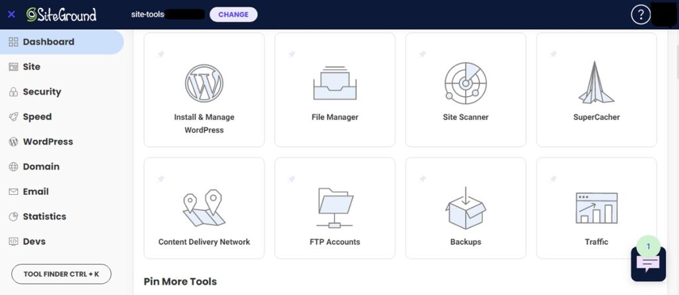Unpin the Site Scanner card

click(422, 54)
